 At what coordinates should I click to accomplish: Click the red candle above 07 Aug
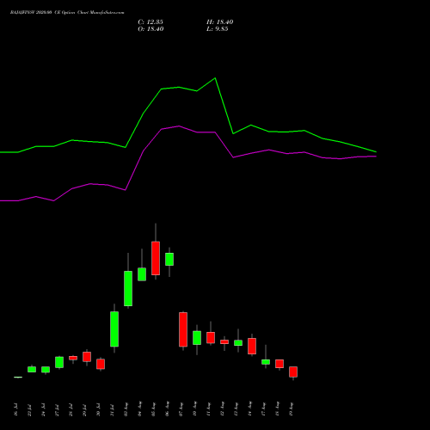[183, 329]
